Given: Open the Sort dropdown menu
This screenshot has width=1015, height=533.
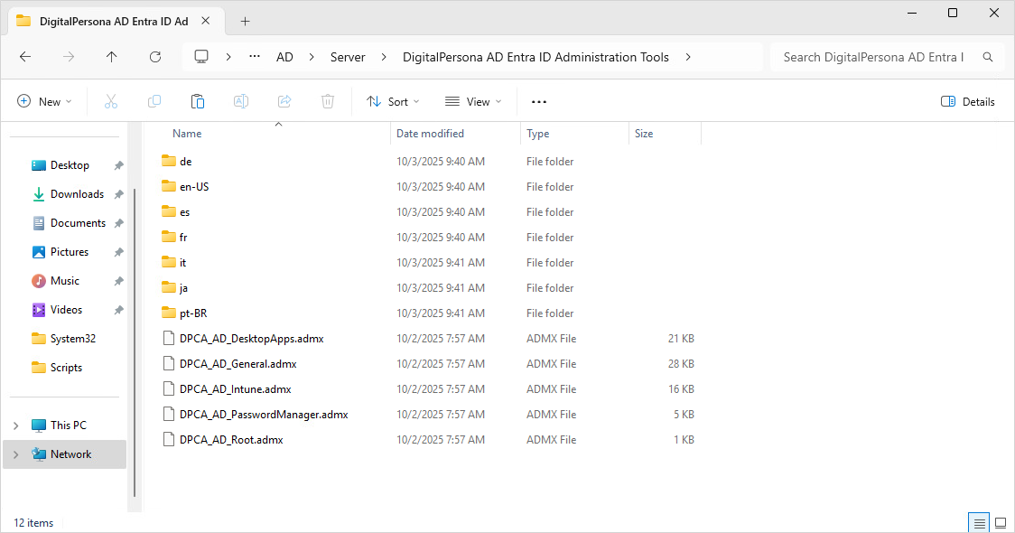Looking at the screenshot, I should (x=393, y=102).
